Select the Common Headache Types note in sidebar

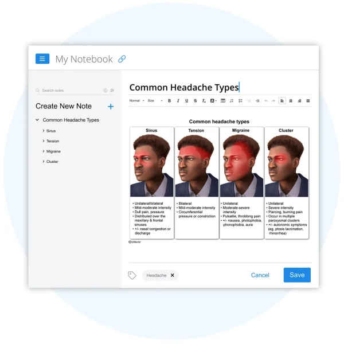coord(71,120)
